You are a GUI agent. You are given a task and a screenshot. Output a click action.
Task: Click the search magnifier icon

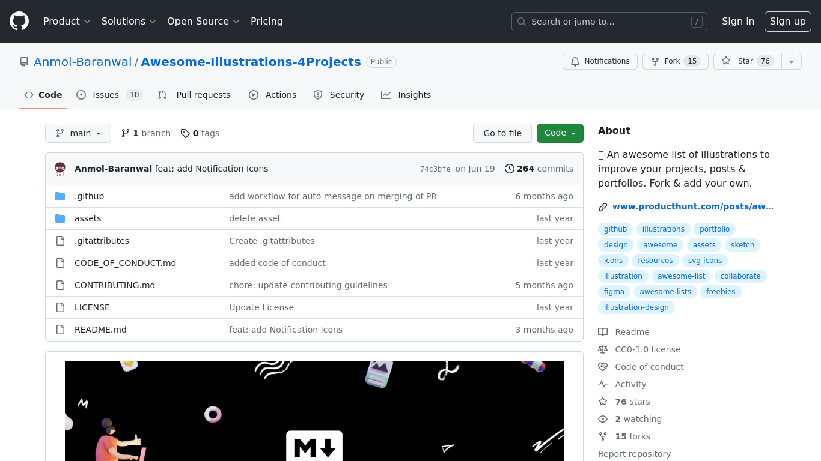[x=522, y=22]
